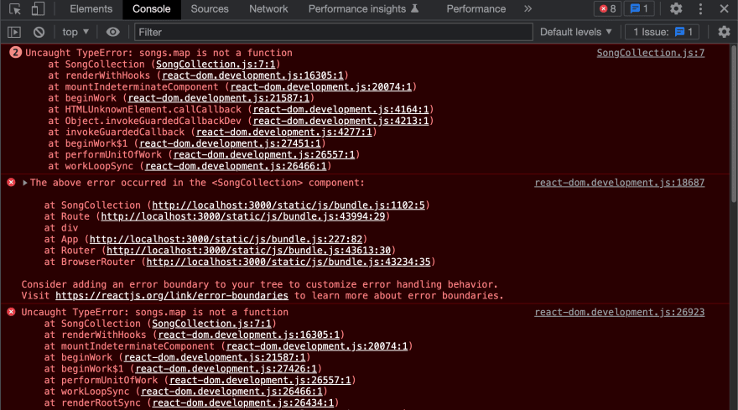Viewport: 738px width, 410px height.
Task: Open bundle.js:43613:30 Router link
Action: (x=248, y=251)
